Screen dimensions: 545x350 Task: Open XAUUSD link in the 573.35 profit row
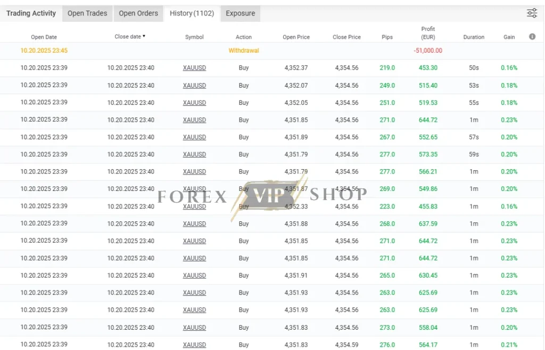click(x=194, y=154)
